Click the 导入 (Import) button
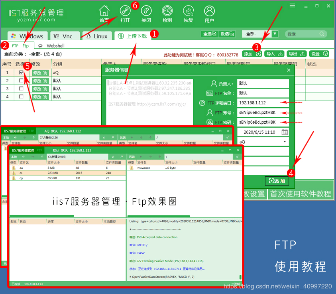Screen dimensions: 336x294 click(274, 54)
